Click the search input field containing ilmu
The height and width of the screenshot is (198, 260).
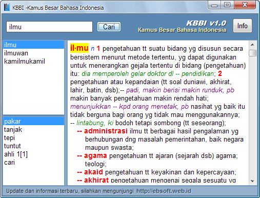(x=49, y=27)
